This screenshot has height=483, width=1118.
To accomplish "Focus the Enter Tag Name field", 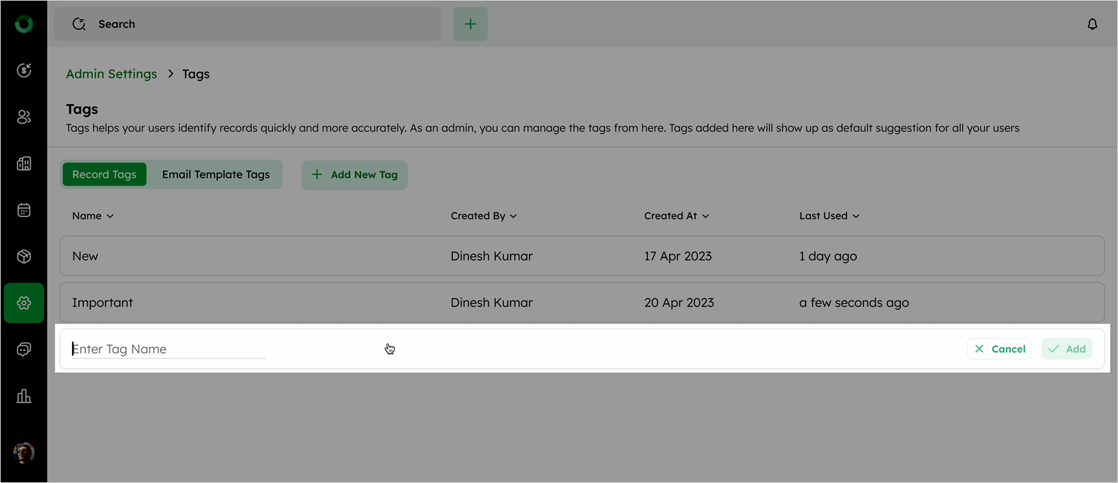I will tap(168, 349).
